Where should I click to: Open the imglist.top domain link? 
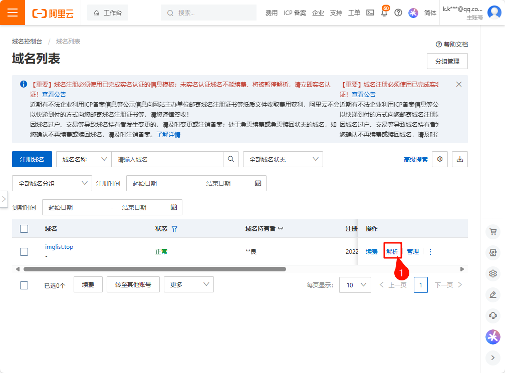pos(59,247)
